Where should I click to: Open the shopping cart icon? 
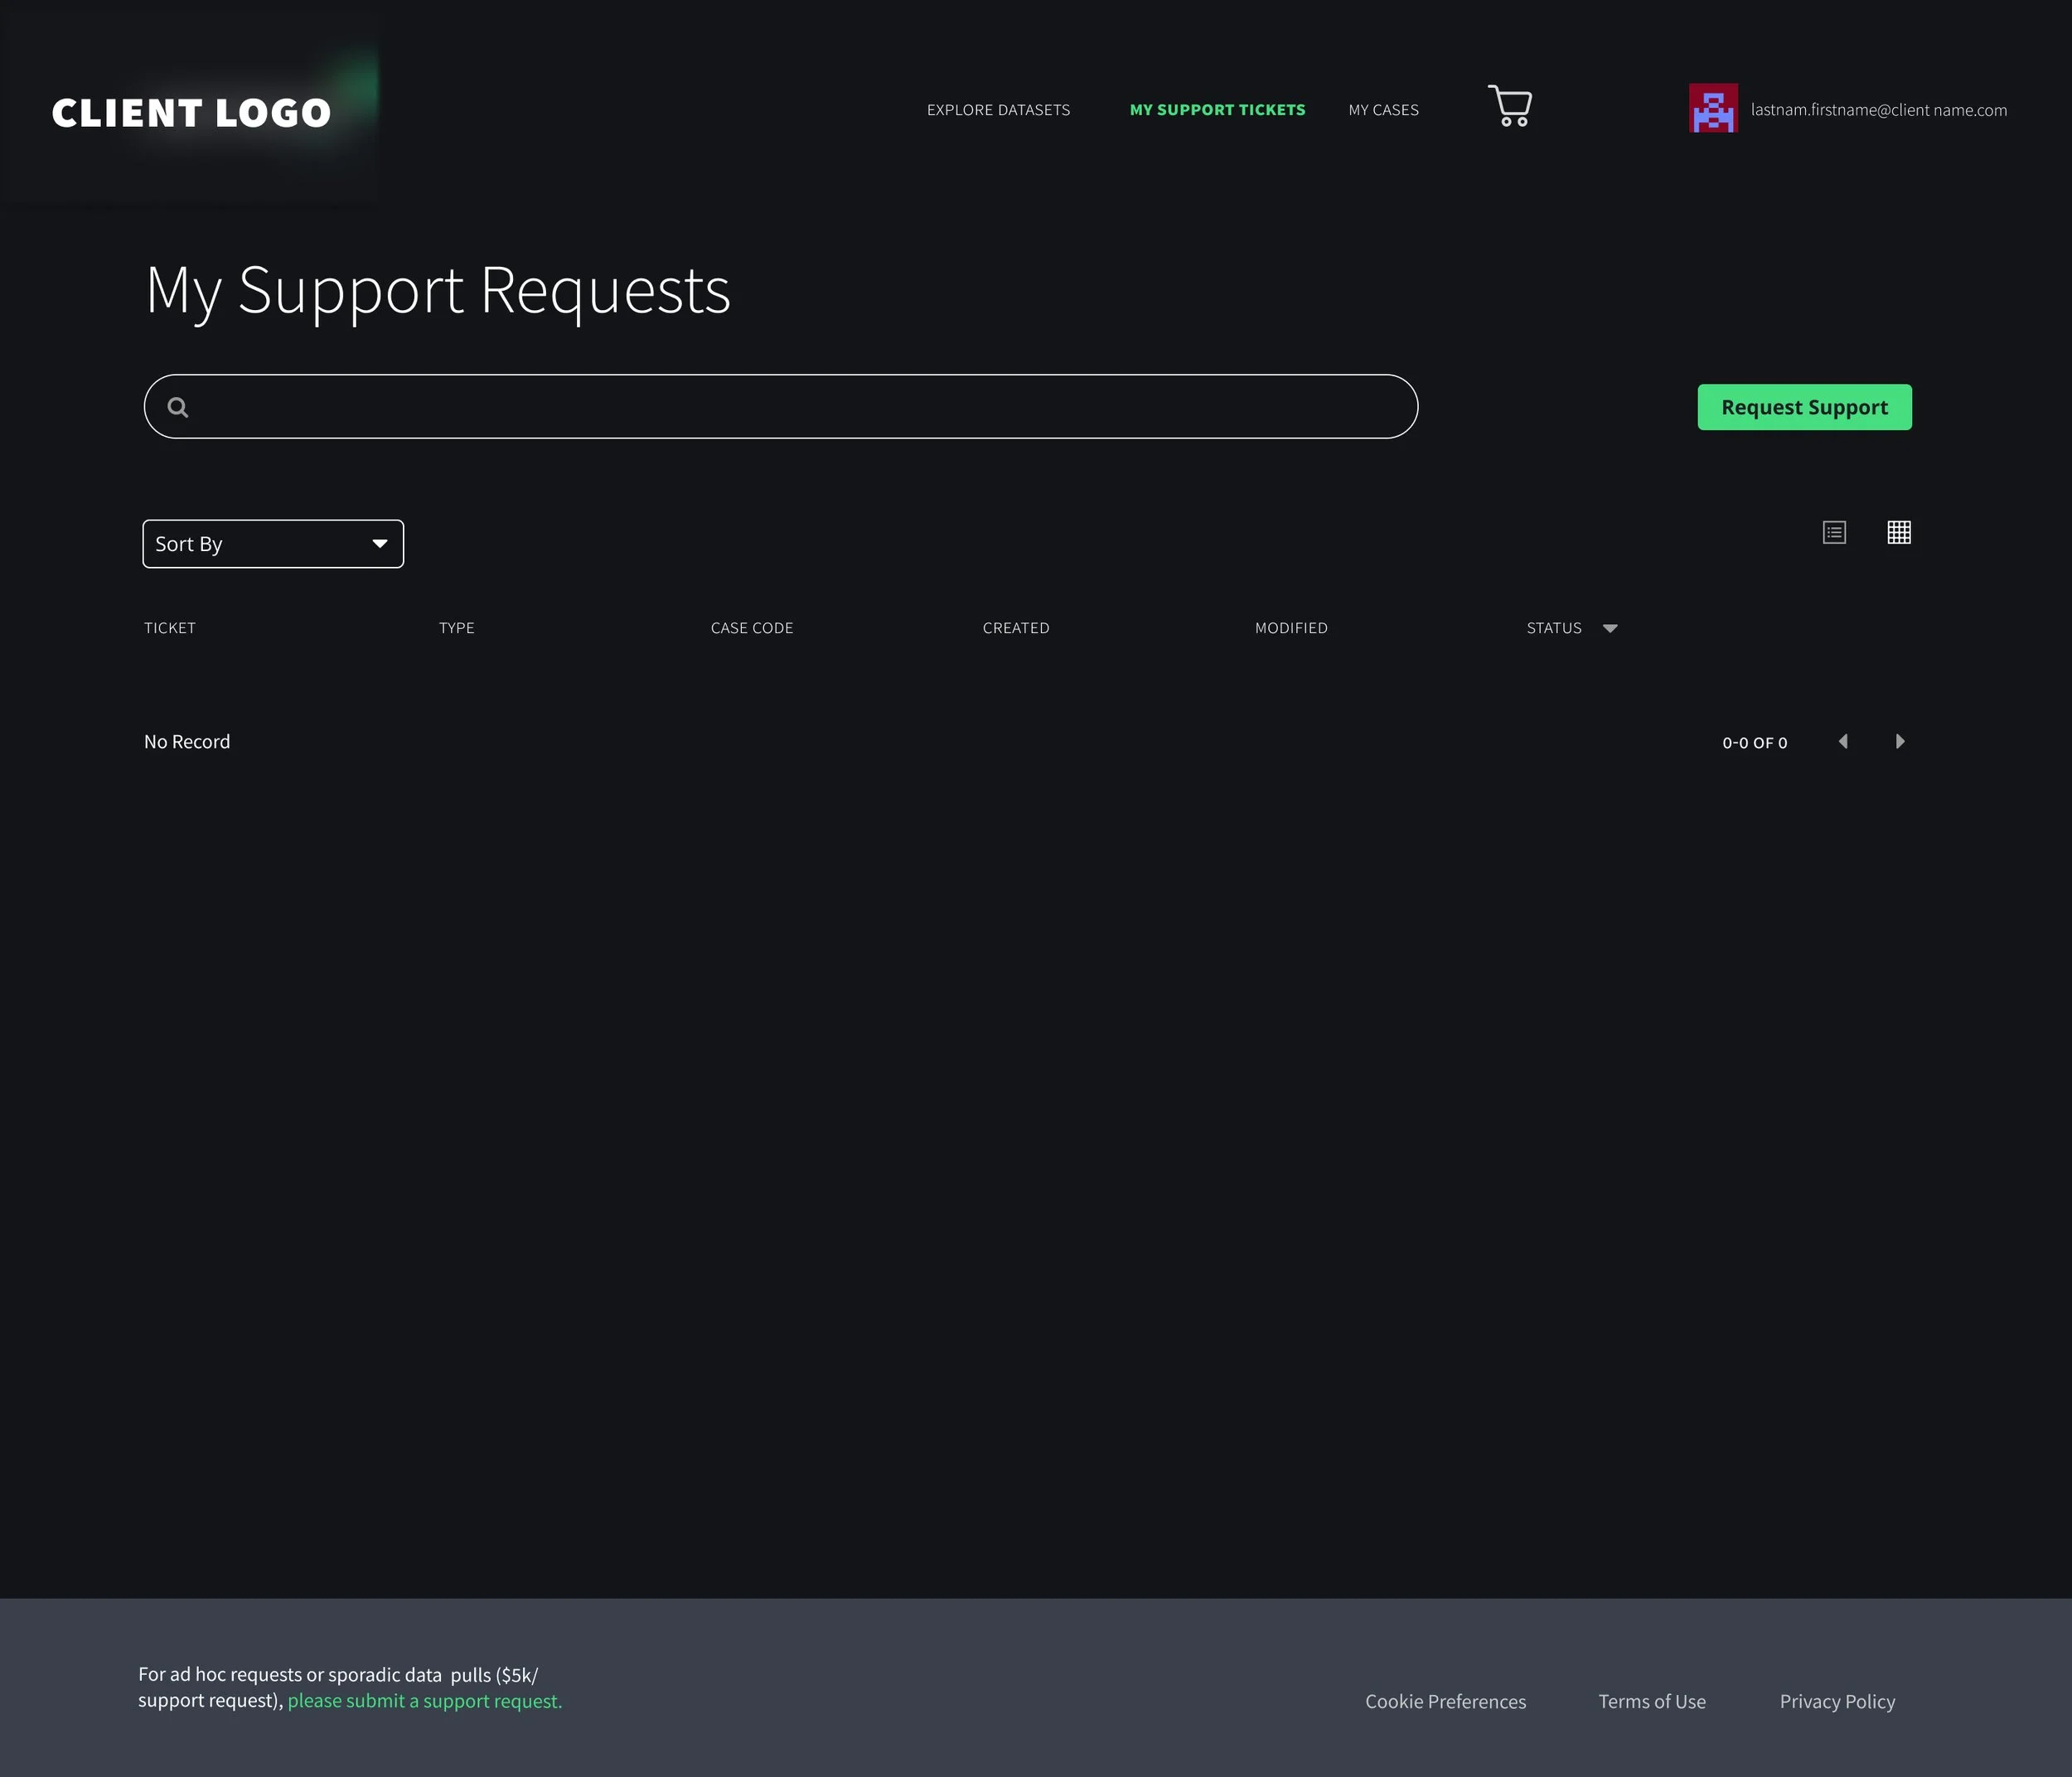coord(1510,106)
